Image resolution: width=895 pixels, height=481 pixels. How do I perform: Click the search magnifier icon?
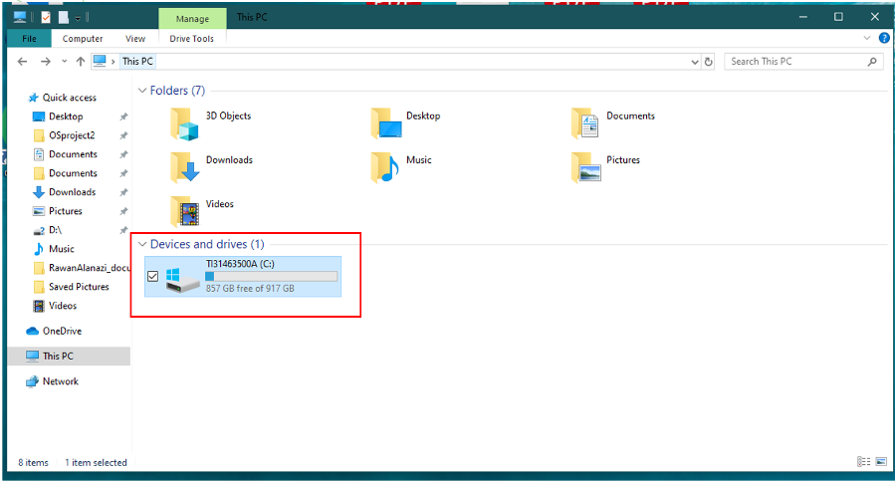click(872, 62)
